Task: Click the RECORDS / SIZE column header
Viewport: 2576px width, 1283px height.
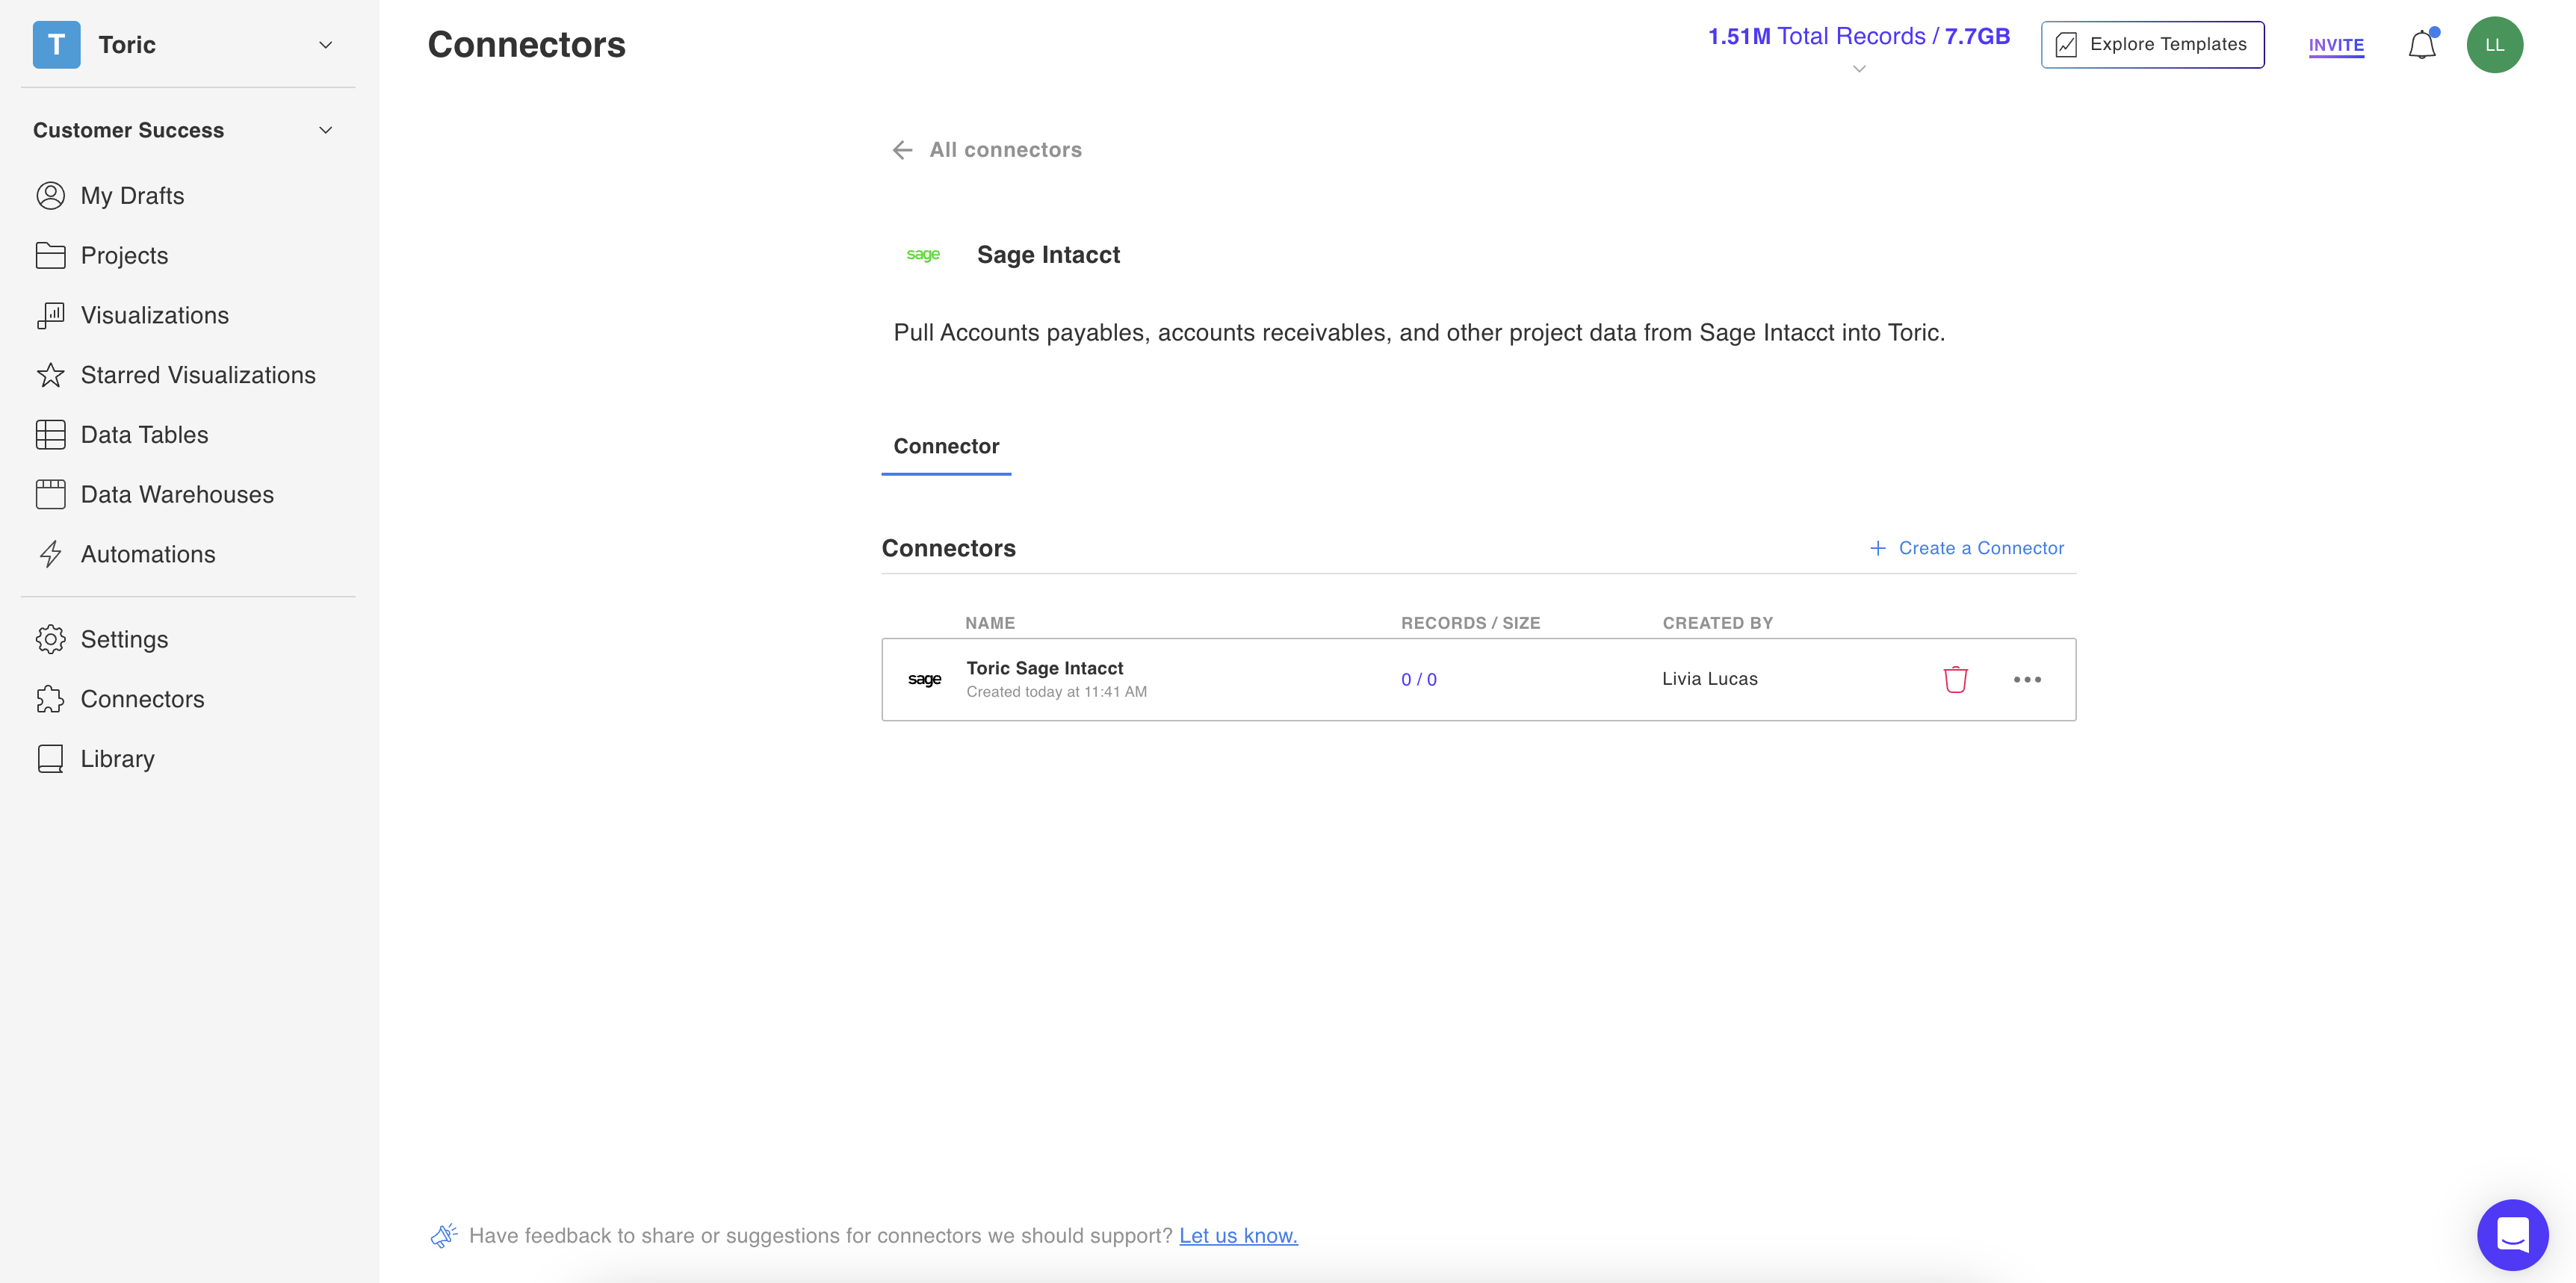Action: (x=1470, y=624)
